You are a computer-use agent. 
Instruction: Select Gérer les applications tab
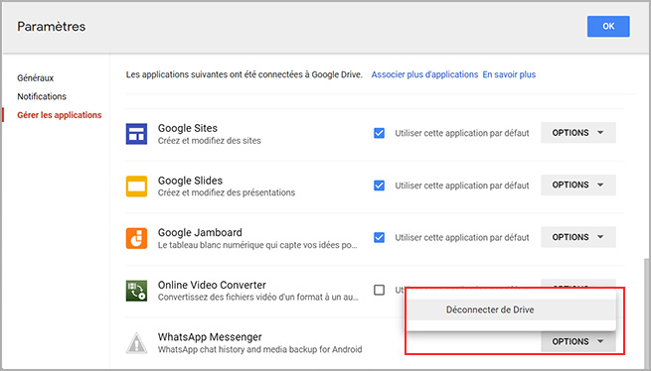60,115
